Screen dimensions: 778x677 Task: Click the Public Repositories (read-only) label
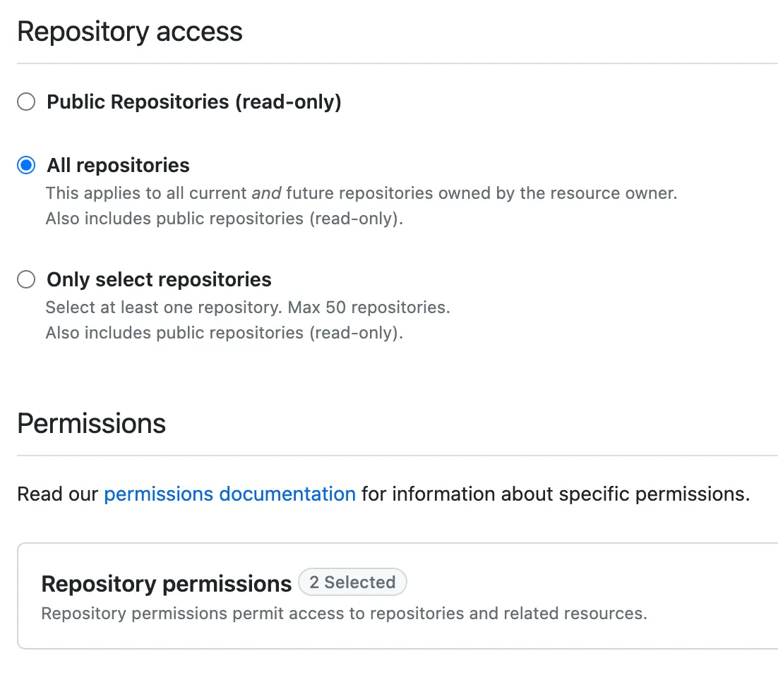(x=193, y=102)
